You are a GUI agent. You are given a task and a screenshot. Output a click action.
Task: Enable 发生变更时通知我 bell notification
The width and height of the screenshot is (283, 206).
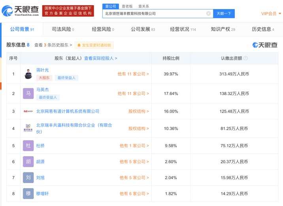[94, 45]
